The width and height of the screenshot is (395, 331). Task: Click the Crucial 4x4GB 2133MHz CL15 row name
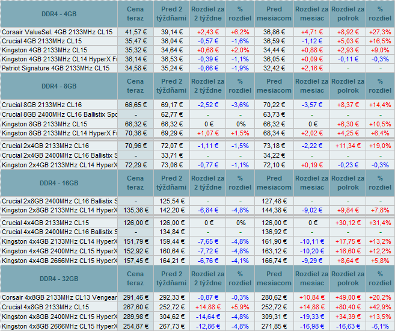pos(45,223)
